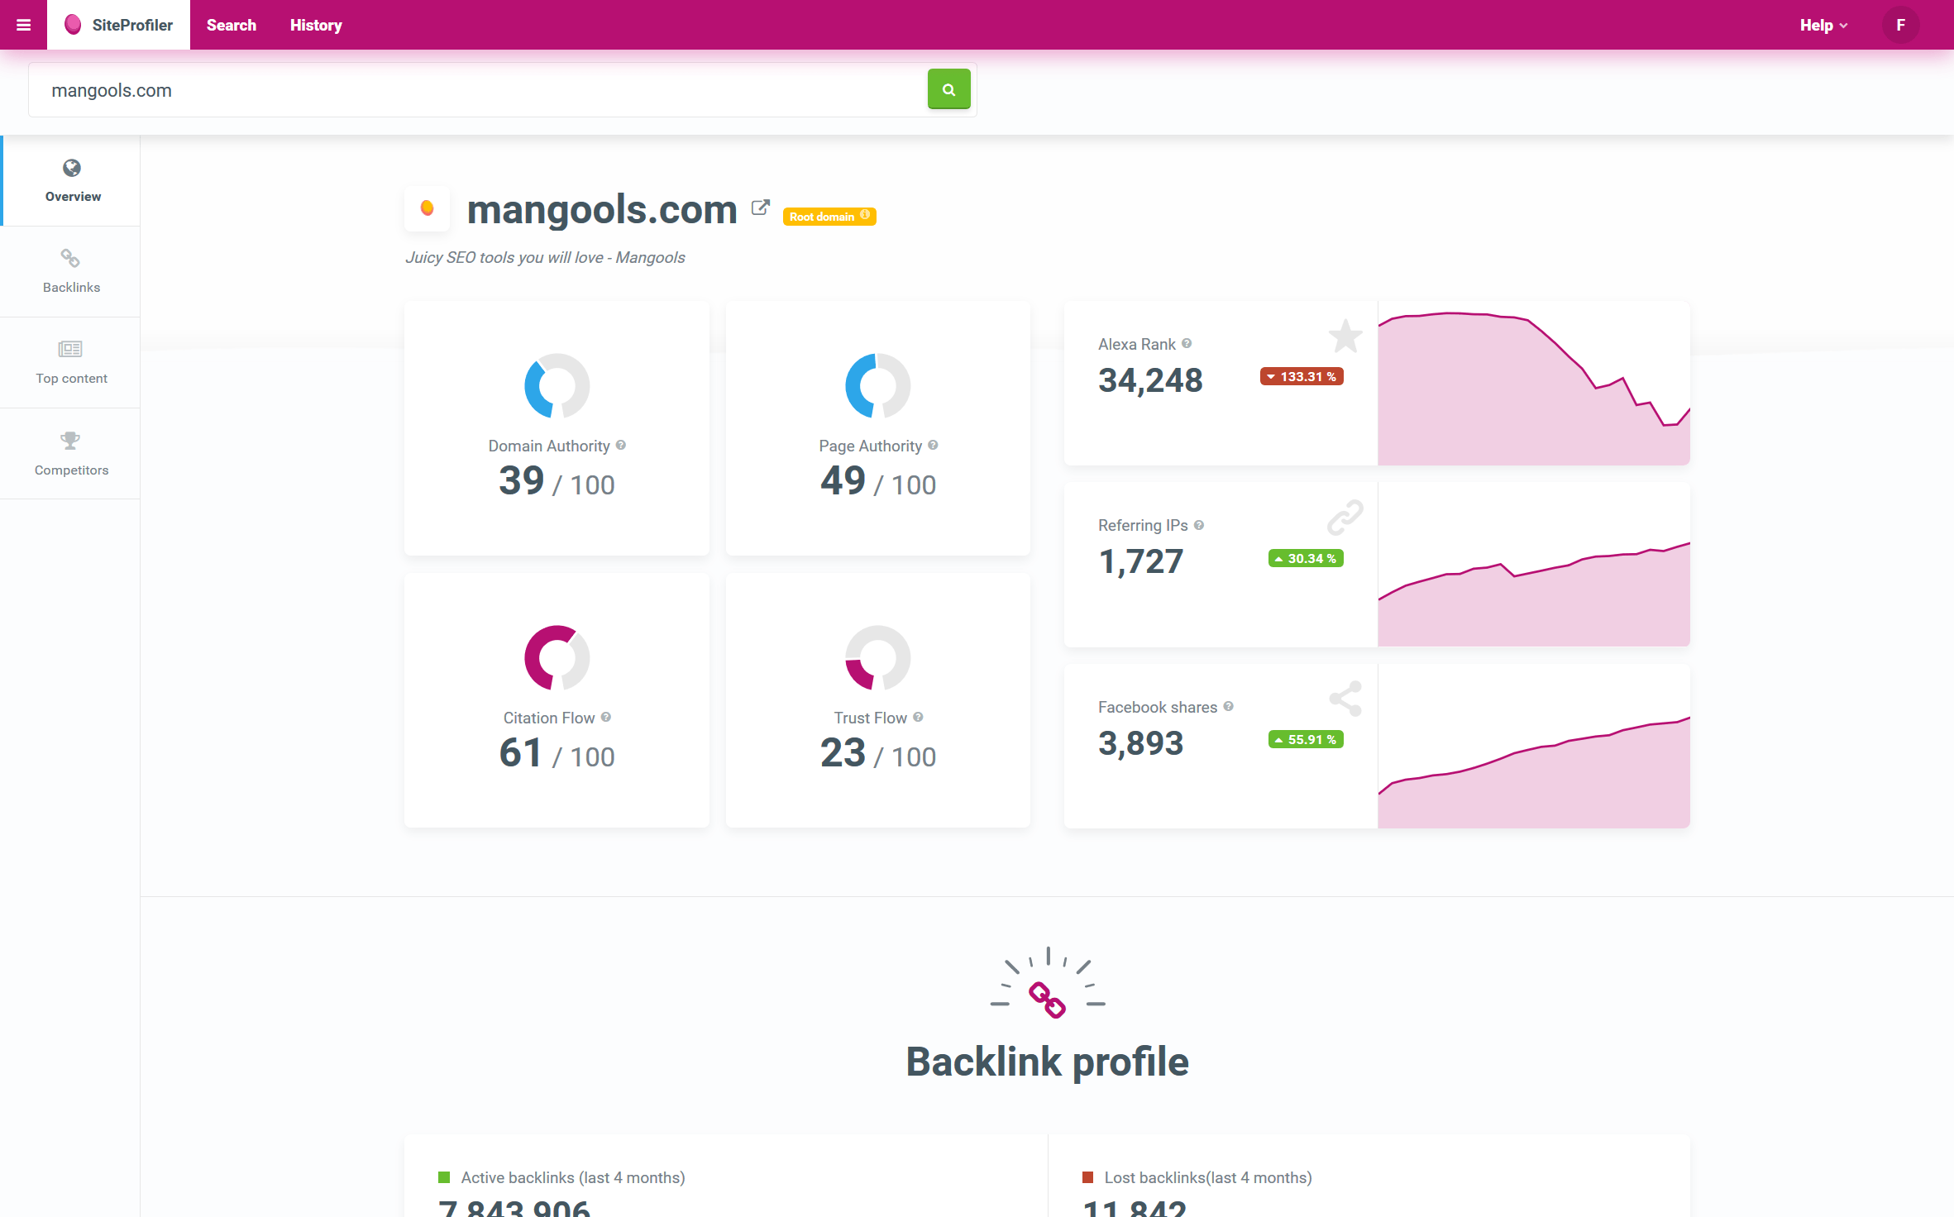
Task: Toggle the favorite star on Alexa Rank card
Action: 1345,336
